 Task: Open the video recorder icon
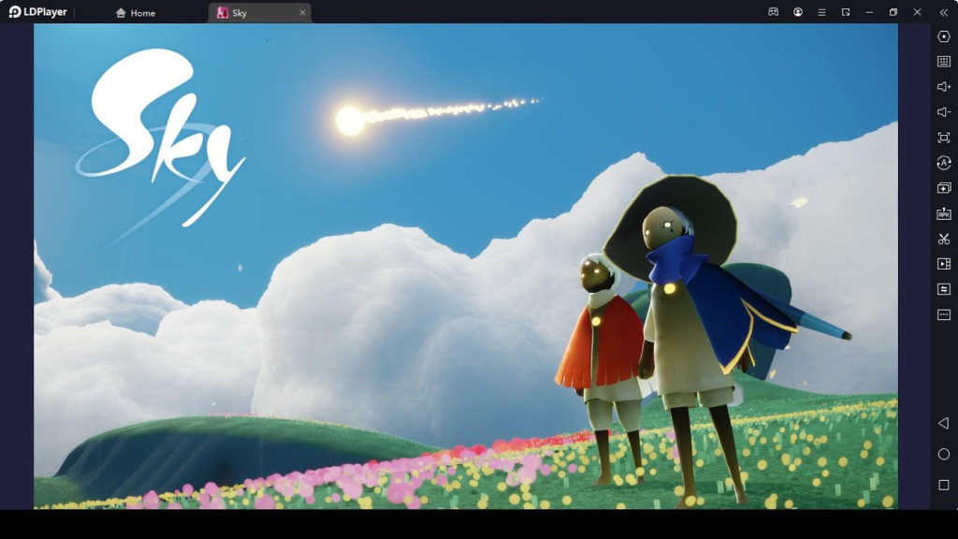click(943, 264)
